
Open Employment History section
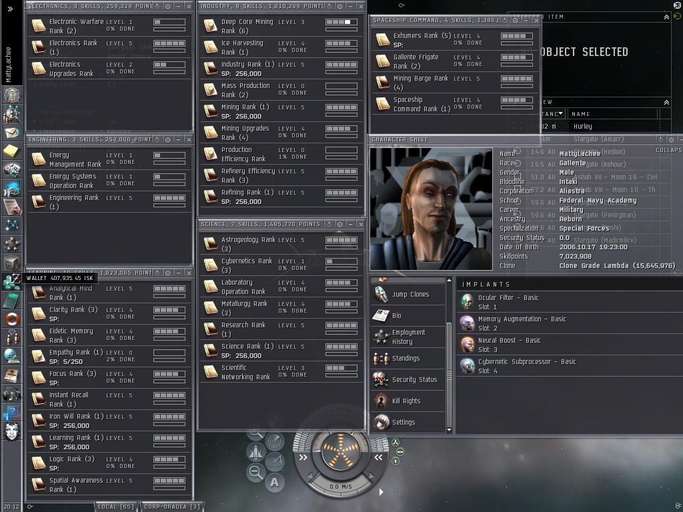(408, 337)
